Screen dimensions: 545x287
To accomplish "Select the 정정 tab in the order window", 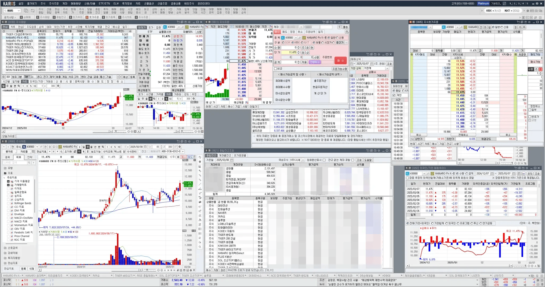I will [292, 32].
